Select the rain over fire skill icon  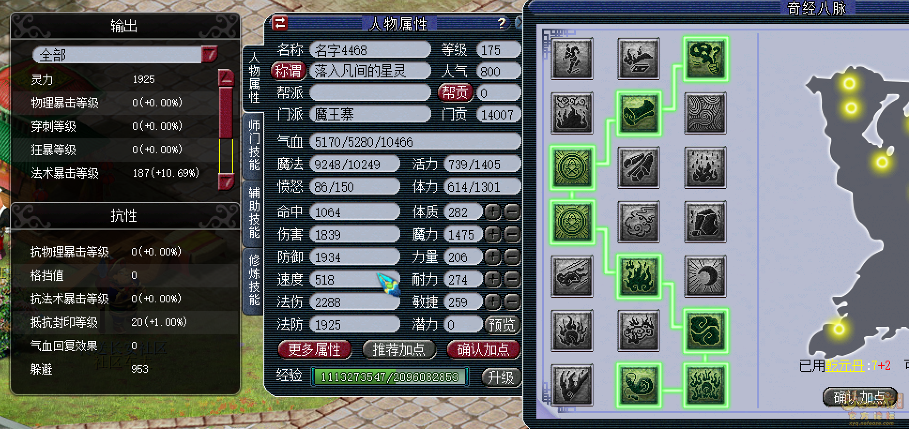pyautogui.click(x=705, y=167)
